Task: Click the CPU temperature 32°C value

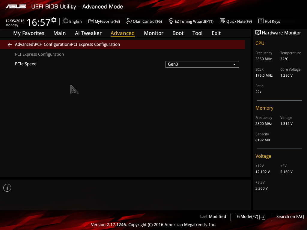Action: (284, 59)
